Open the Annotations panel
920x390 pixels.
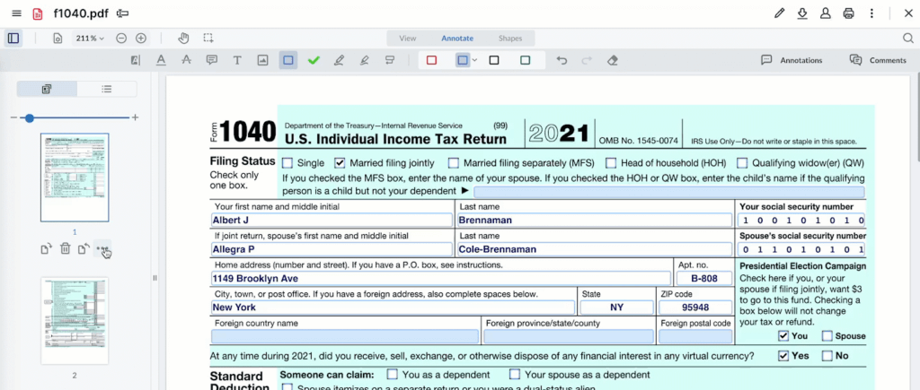click(792, 60)
